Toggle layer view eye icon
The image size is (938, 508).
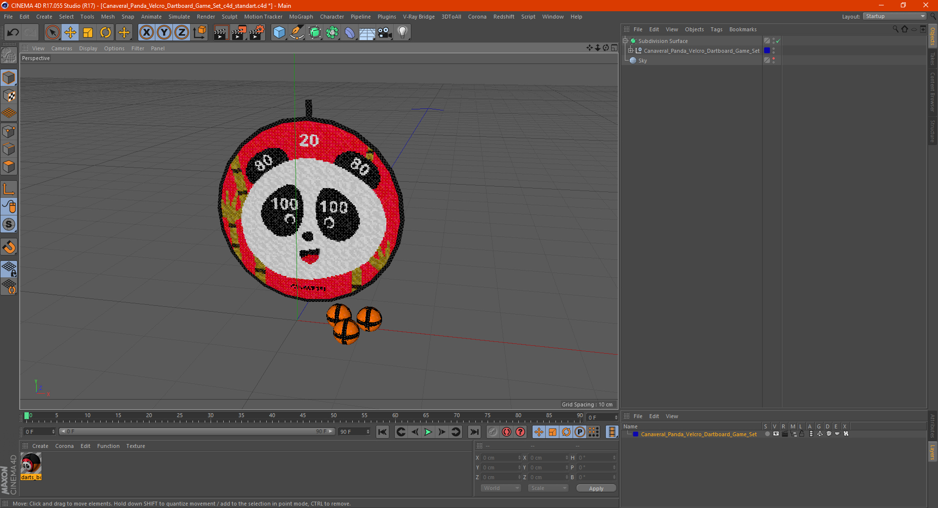click(x=776, y=434)
